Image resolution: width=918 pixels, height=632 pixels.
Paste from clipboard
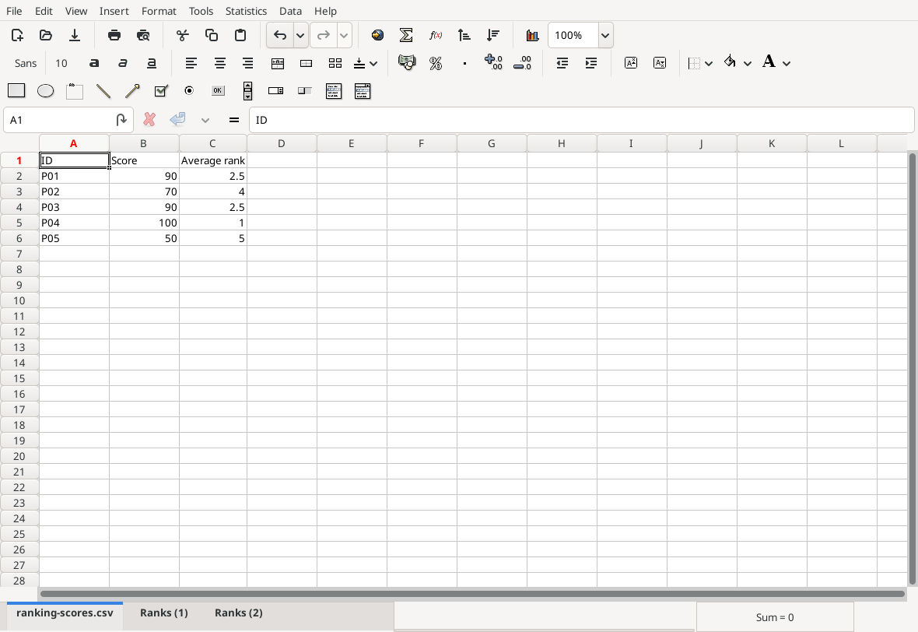(240, 35)
